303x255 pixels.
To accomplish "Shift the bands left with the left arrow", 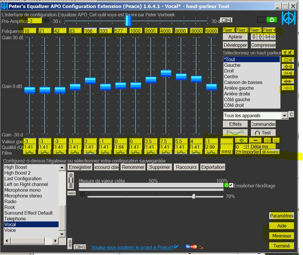I will [267, 37].
